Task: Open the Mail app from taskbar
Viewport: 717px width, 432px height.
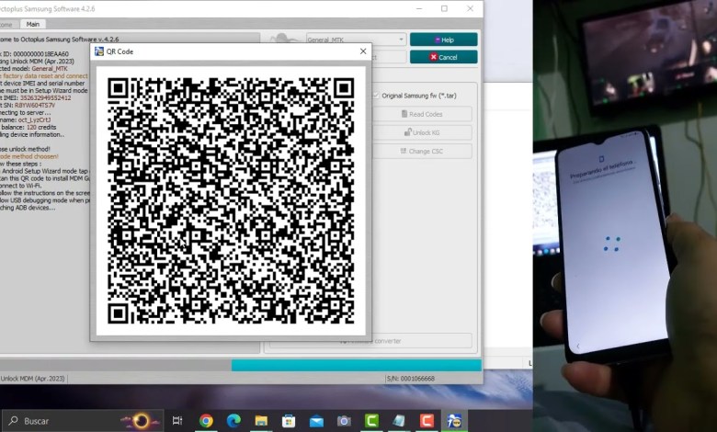Action: point(316,421)
